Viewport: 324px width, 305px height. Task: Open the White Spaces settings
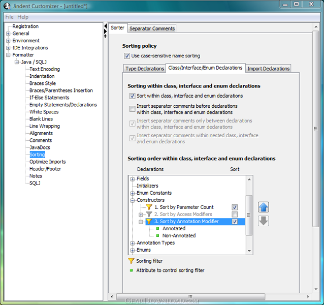pos(44,112)
